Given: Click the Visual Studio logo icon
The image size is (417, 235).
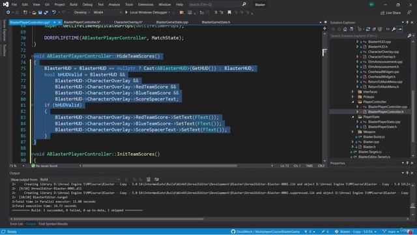Looking at the screenshot, I should tap(6, 5).
